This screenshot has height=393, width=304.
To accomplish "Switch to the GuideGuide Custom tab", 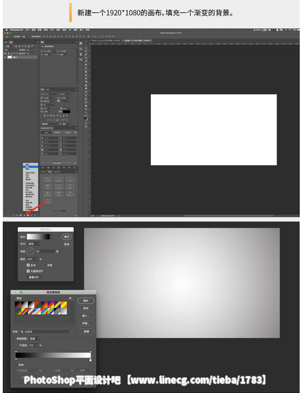I will (57, 132).
